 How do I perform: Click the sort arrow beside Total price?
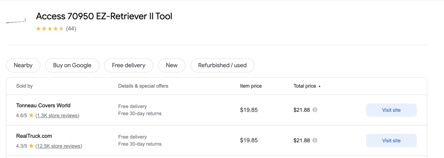319,86
